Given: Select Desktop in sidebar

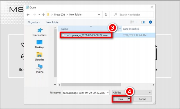Looking at the screenshot, I should (39, 44).
